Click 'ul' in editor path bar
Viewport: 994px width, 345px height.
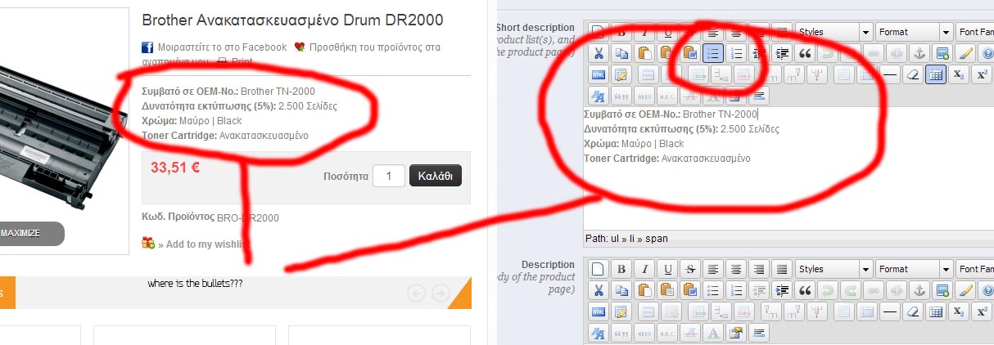point(616,239)
